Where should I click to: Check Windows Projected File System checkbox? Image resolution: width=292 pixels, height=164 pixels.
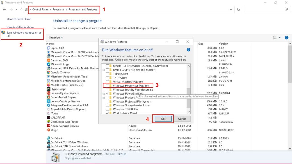tap(107, 101)
